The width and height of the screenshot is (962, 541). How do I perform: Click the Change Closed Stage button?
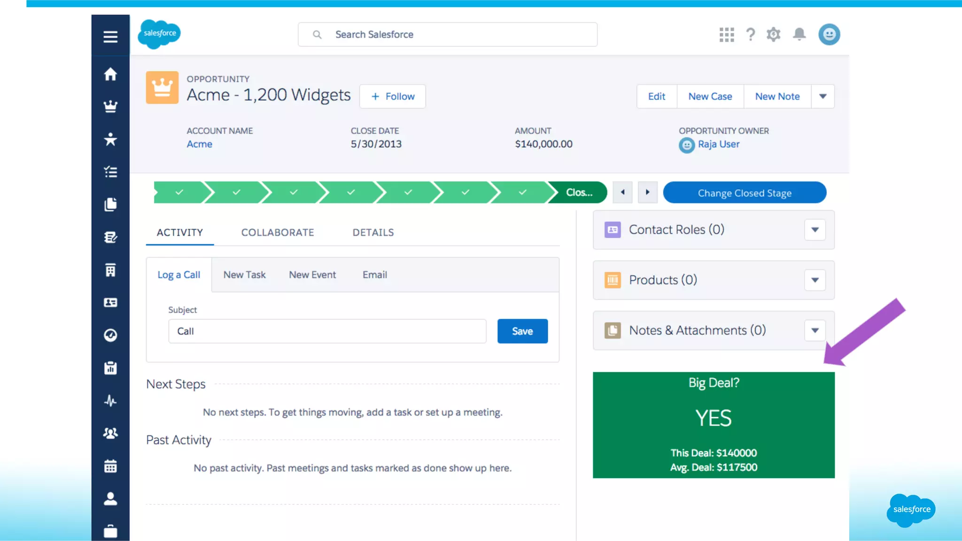(x=744, y=193)
